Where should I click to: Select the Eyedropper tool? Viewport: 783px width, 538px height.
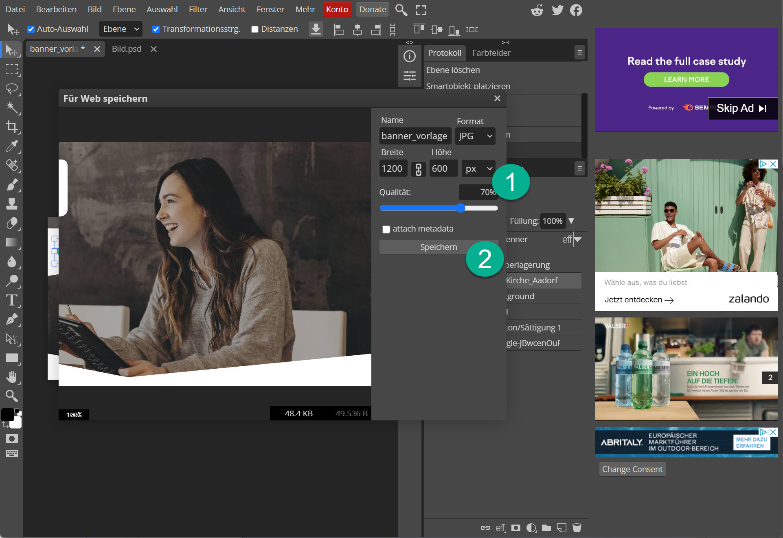coord(12,146)
